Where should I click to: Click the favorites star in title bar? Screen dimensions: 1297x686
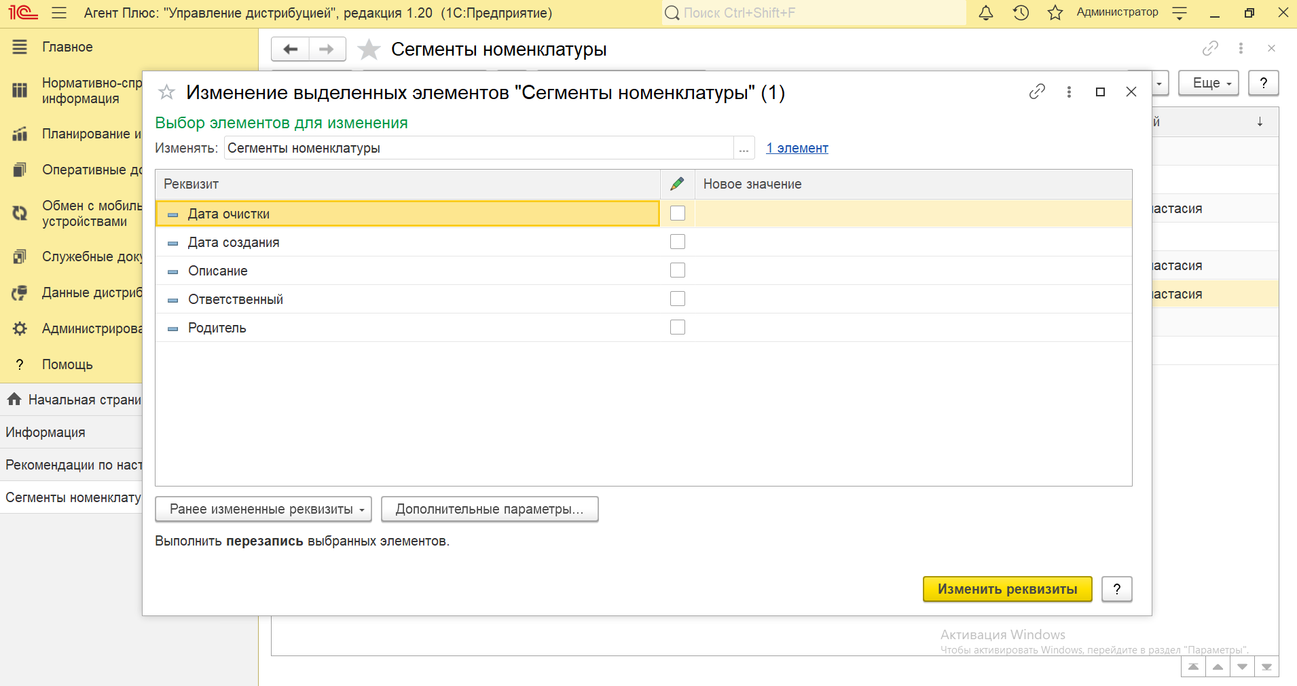pyautogui.click(x=1055, y=13)
